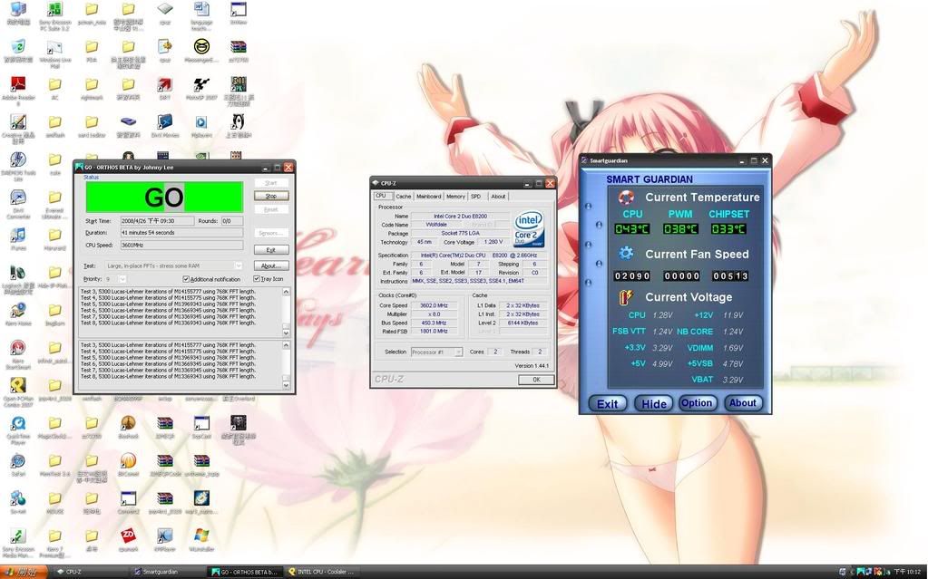928x579 pixels.
Task: Switch to CPU-Z from the taskbar
Action: pos(90,572)
